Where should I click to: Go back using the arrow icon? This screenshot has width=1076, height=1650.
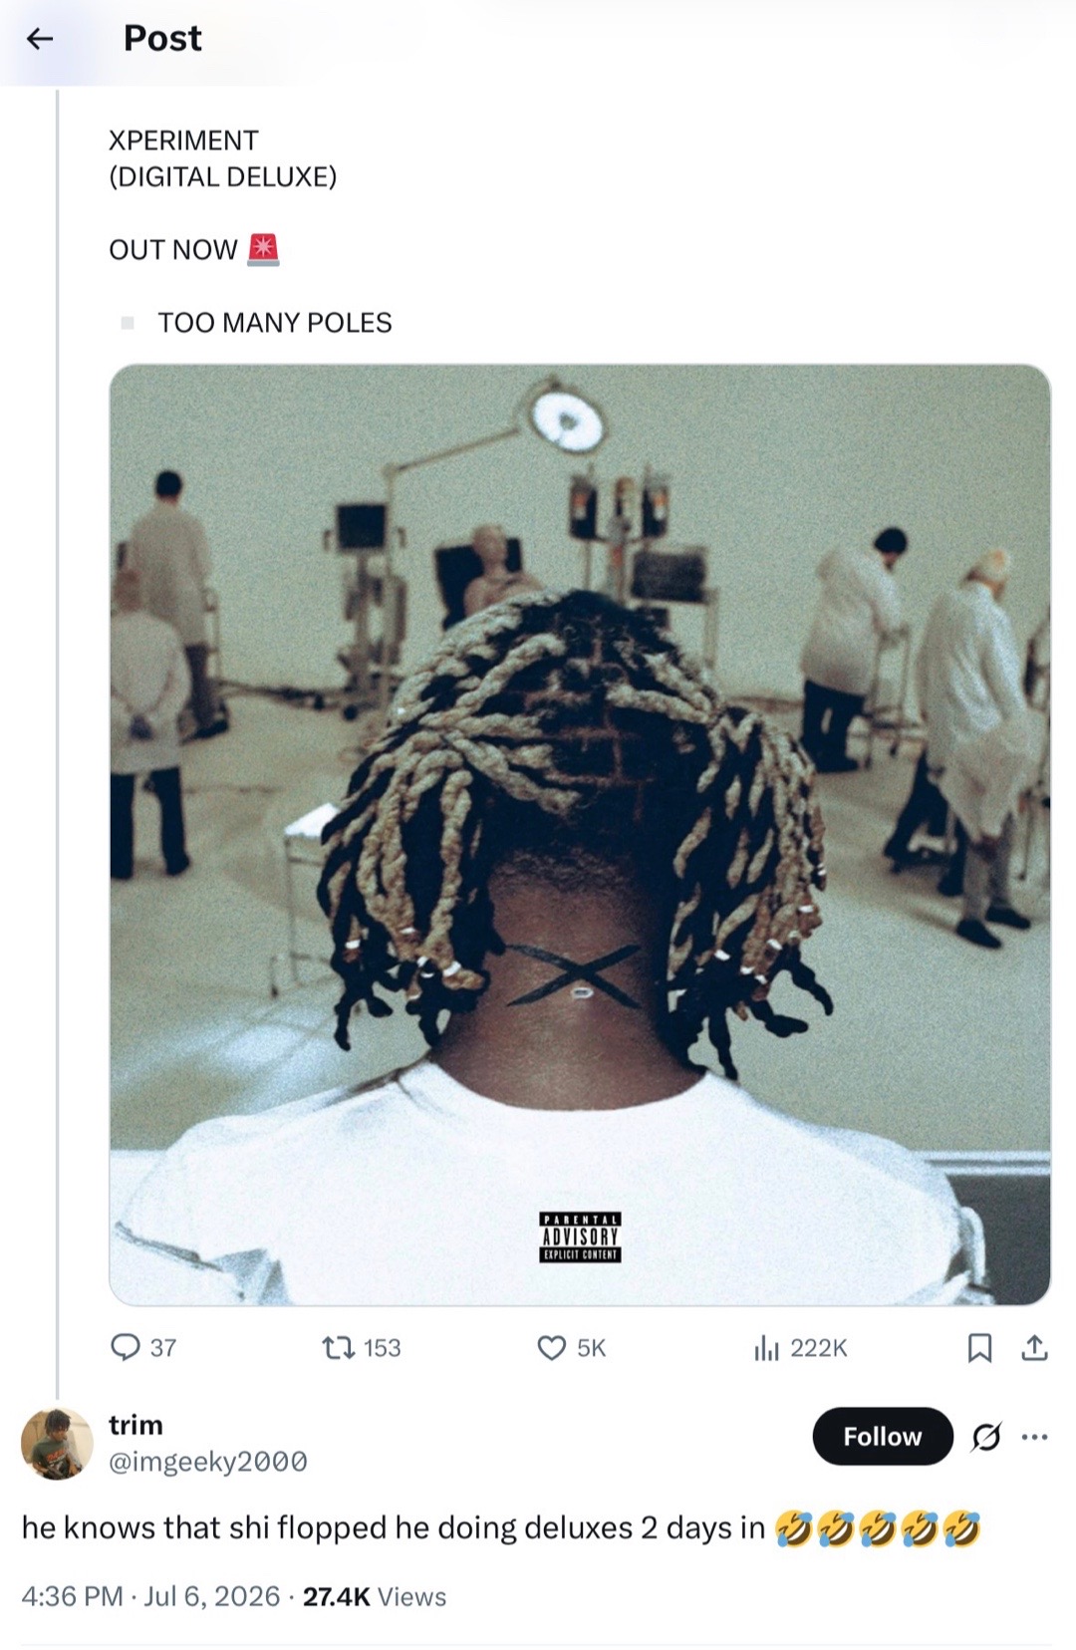click(39, 39)
